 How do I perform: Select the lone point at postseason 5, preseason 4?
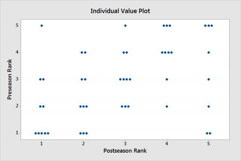tap(209, 52)
